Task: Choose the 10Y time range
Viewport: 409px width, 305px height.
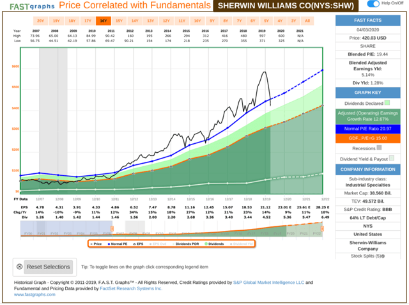Action: tap(197, 21)
